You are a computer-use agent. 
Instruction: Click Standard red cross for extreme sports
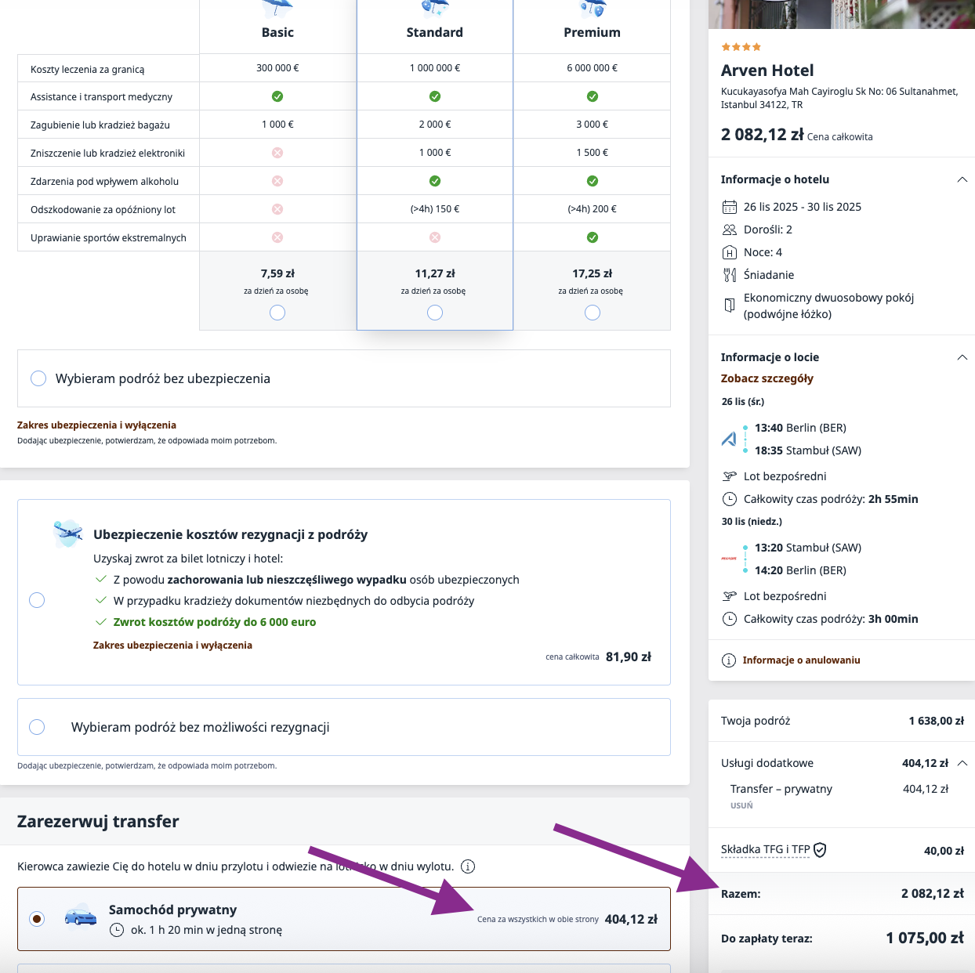435,237
